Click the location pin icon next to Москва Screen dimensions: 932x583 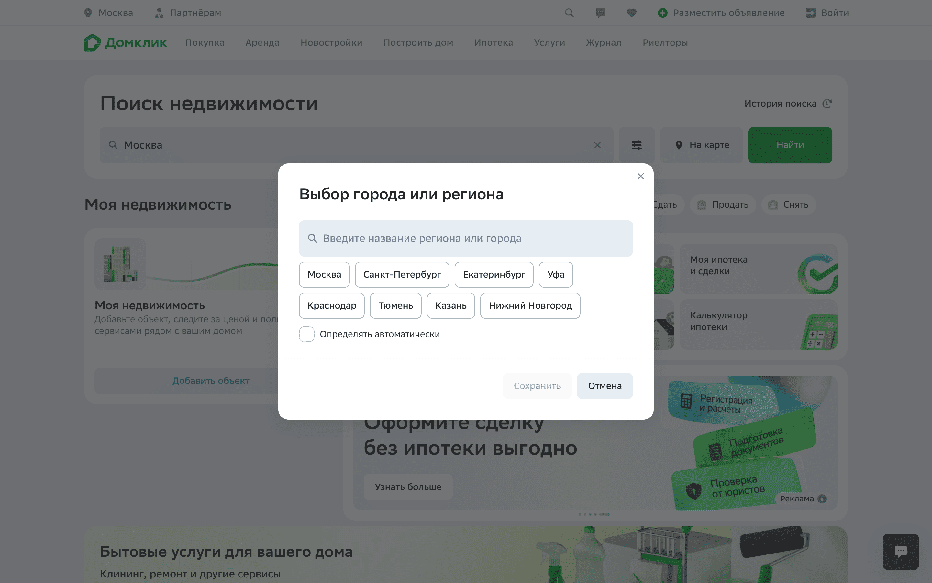coord(88,13)
